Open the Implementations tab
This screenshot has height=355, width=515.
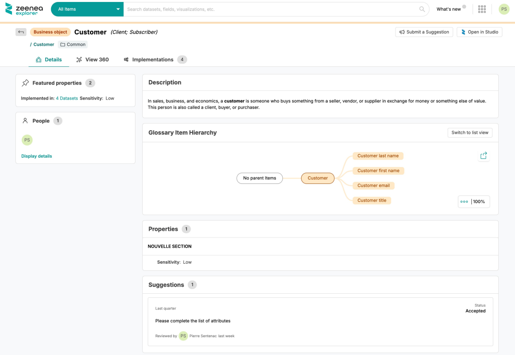pyautogui.click(x=153, y=60)
